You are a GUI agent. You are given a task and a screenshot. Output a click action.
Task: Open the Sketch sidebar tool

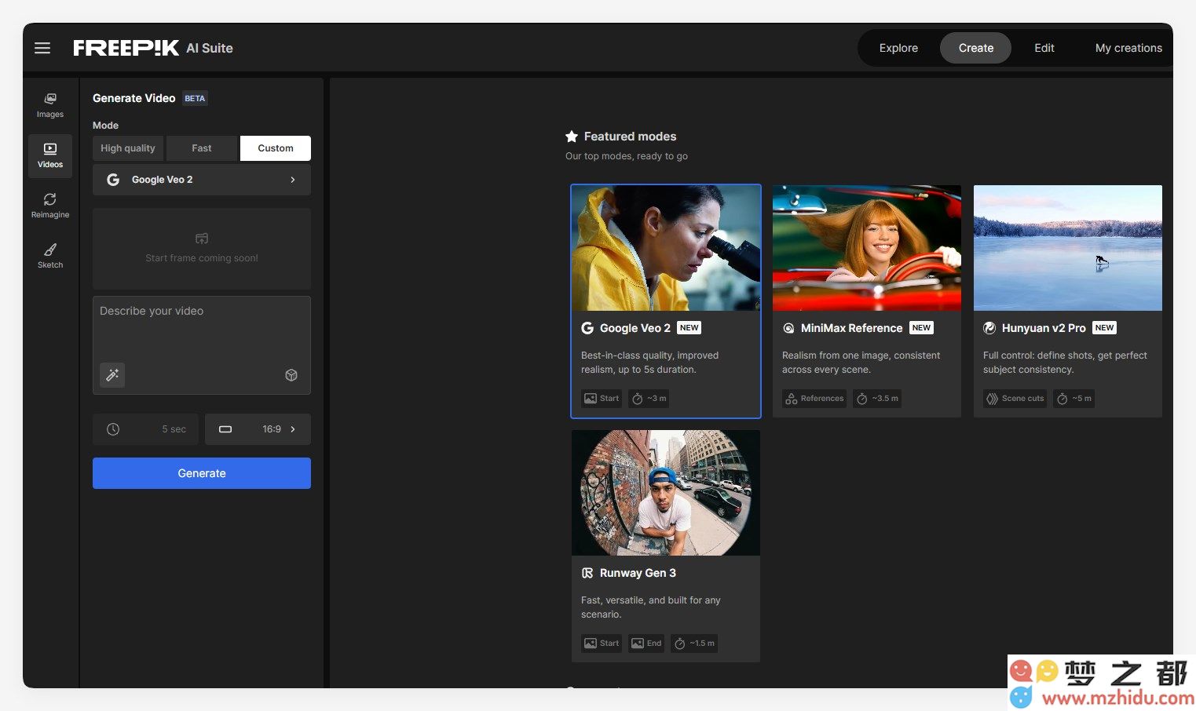pyautogui.click(x=50, y=256)
